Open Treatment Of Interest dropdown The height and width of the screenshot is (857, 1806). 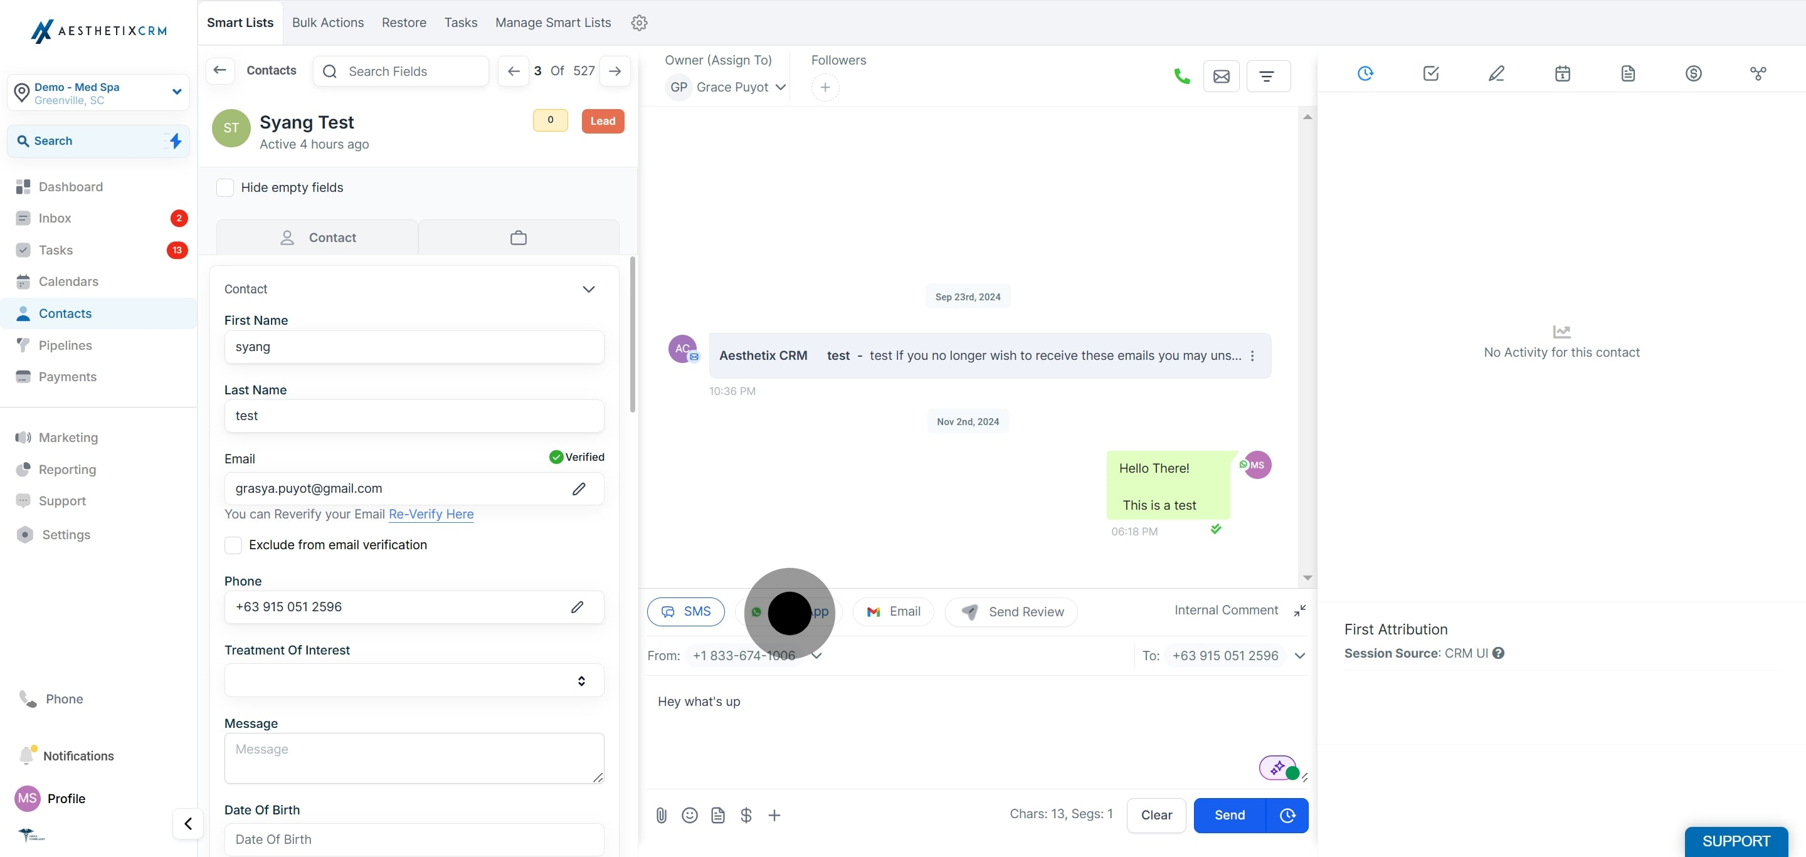414,680
